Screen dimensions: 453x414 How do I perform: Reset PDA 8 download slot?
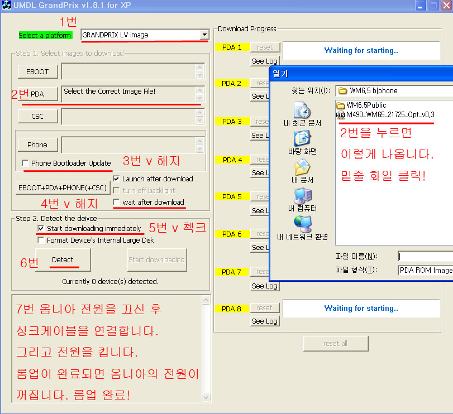(x=265, y=308)
